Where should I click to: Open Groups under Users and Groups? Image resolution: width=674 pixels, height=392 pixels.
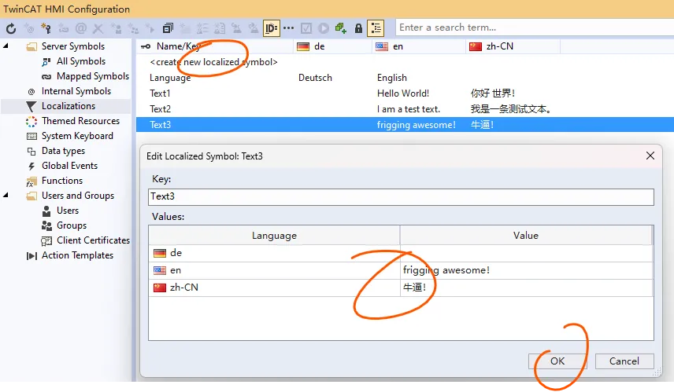point(72,225)
